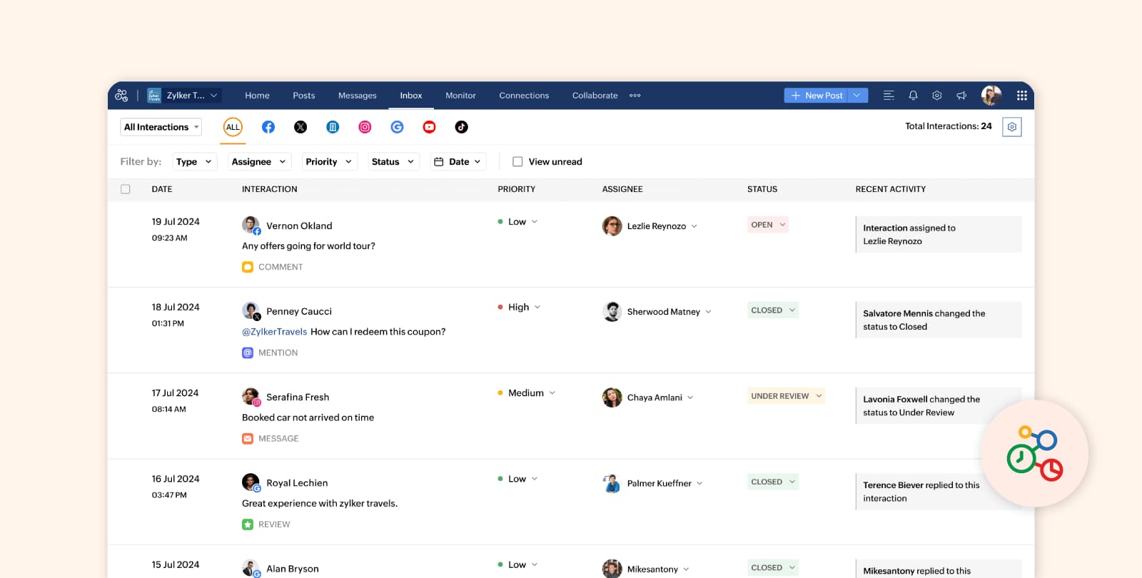Tick the select-all checkbox in table header
This screenshot has width=1142, height=578.
126,189
